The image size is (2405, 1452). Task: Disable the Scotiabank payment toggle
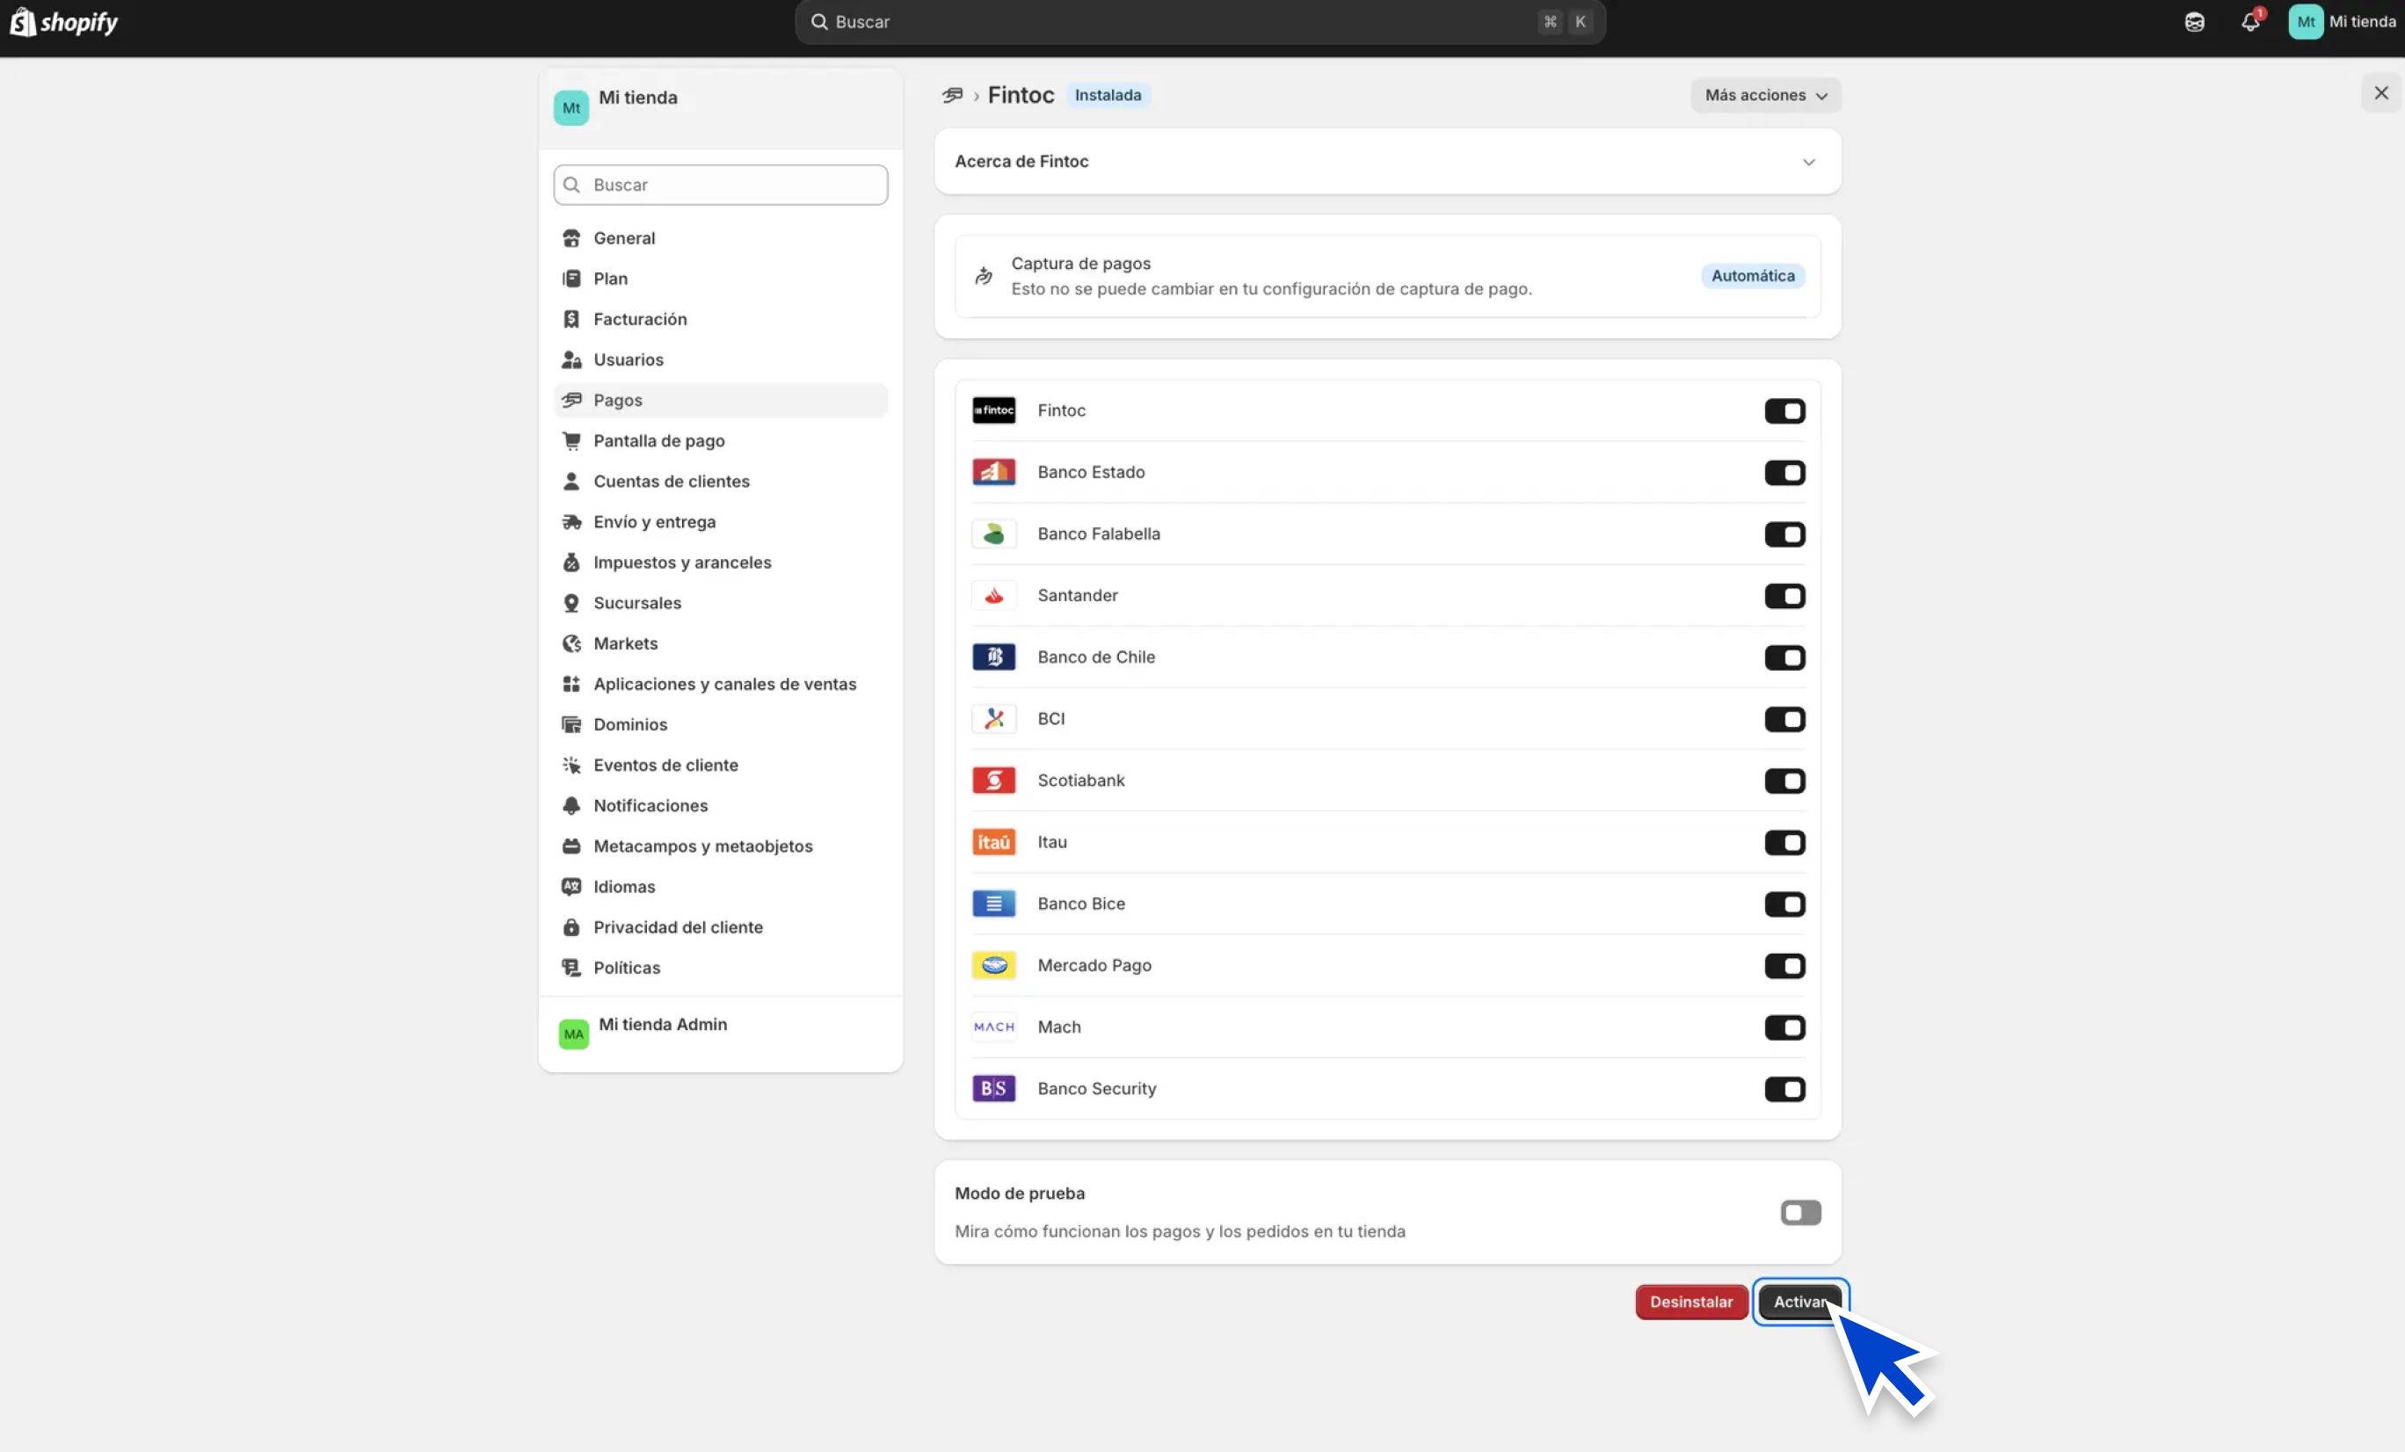coord(1784,780)
